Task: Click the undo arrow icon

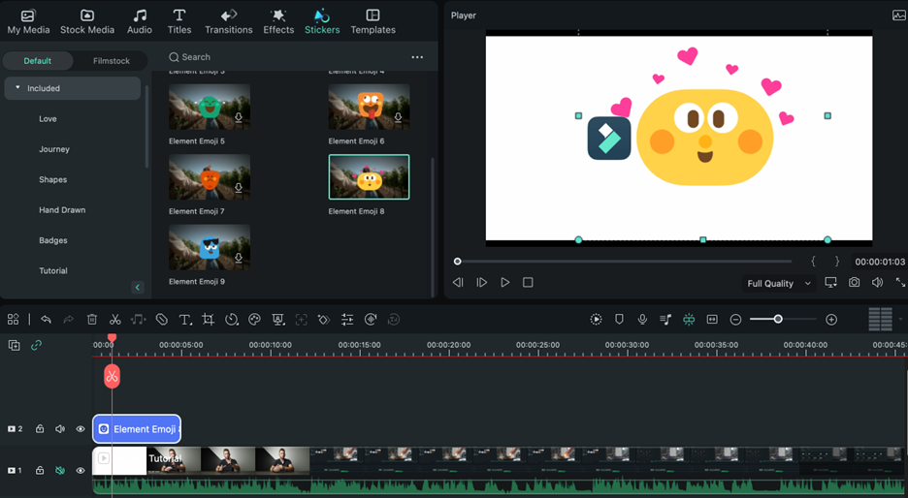Action: (46, 320)
